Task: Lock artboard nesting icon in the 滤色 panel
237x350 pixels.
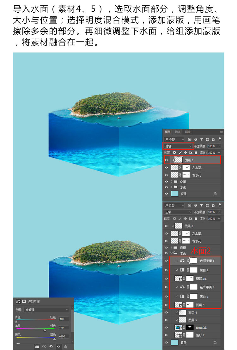Action: point(191,153)
